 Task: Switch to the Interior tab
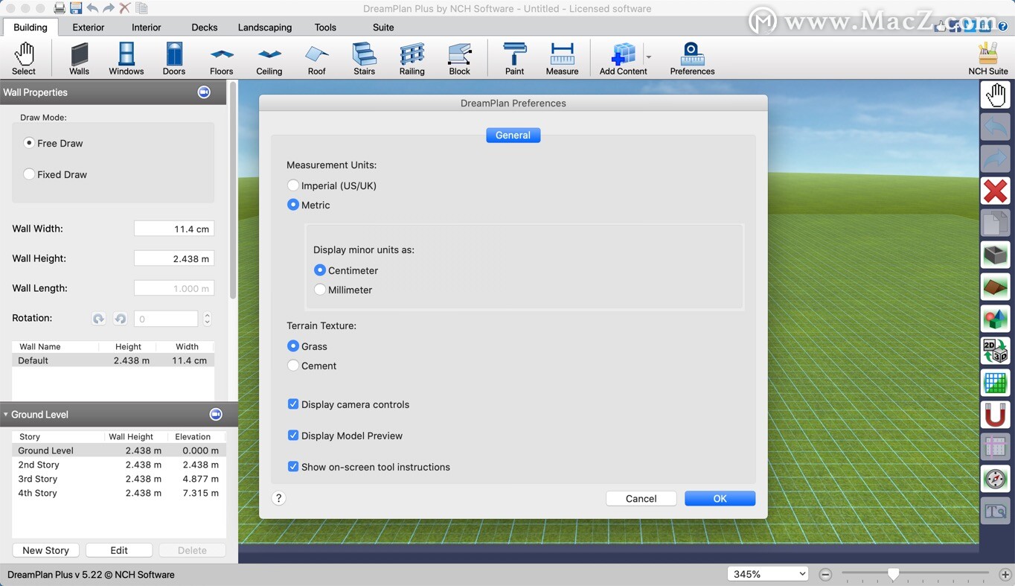pos(147,27)
